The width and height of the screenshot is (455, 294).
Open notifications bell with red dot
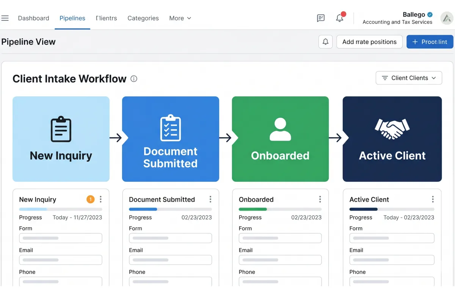tap(340, 17)
